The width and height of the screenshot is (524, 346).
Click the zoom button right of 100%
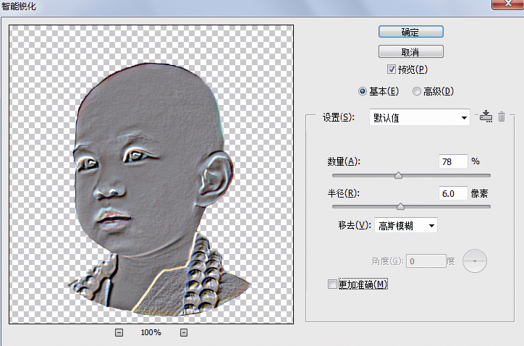pos(184,332)
